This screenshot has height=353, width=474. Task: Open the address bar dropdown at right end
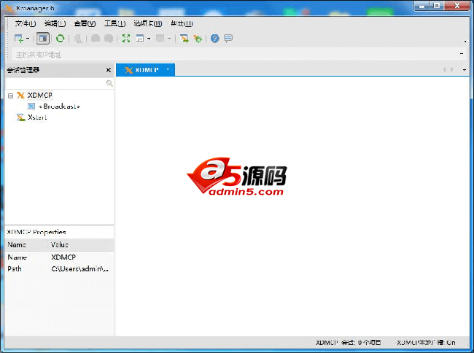coord(462,54)
